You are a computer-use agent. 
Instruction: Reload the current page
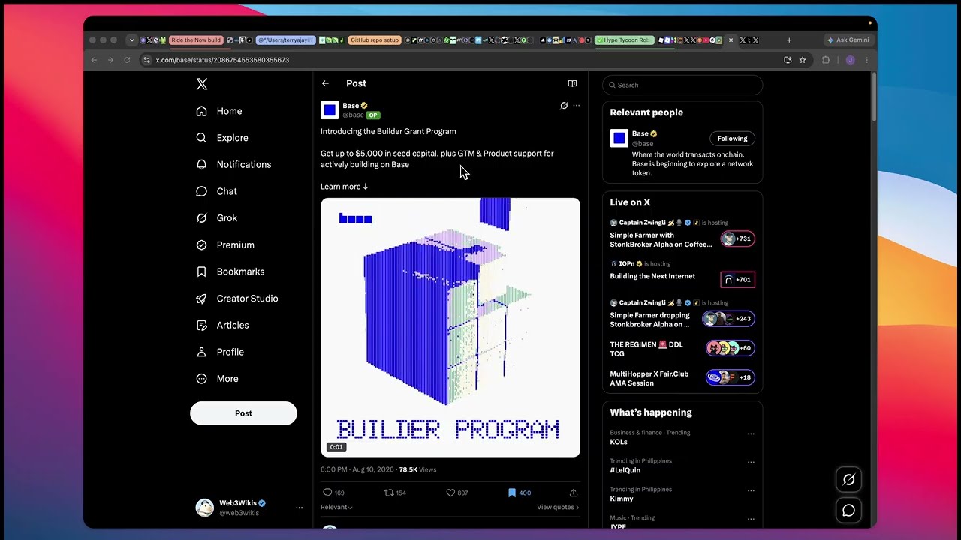coord(127,60)
